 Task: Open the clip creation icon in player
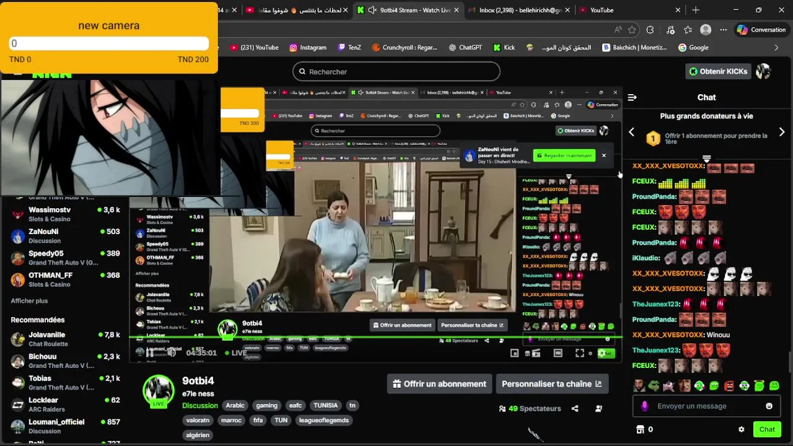point(536,353)
